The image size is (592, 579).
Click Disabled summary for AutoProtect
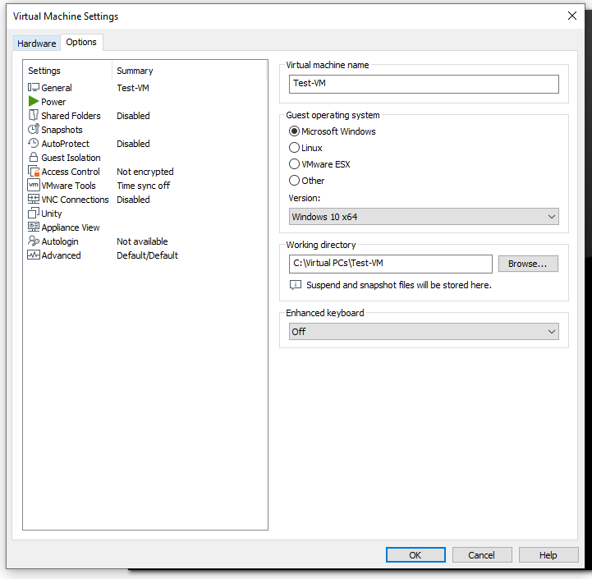[133, 144]
